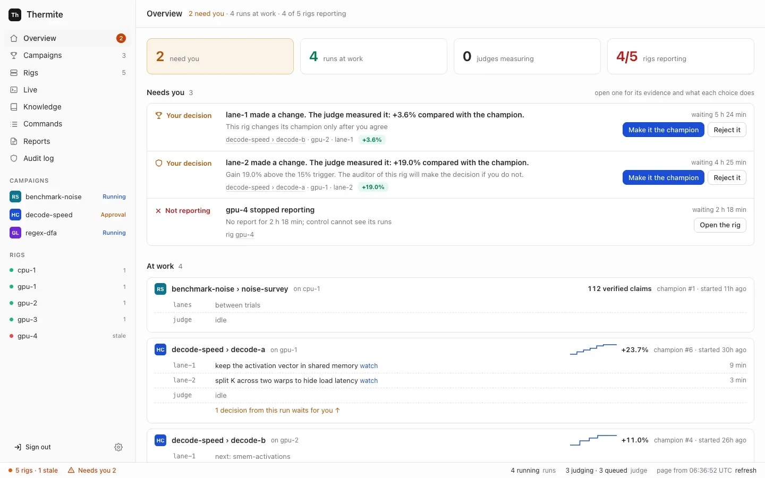The height and width of the screenshot is (478, 765).
Task: Open the Knowledge page
Action: [68, 107]
